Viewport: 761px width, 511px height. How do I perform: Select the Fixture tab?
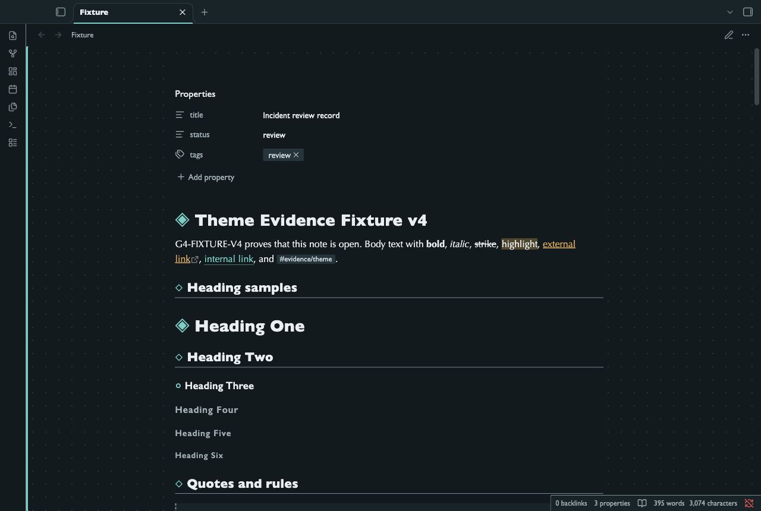(133, 12)
